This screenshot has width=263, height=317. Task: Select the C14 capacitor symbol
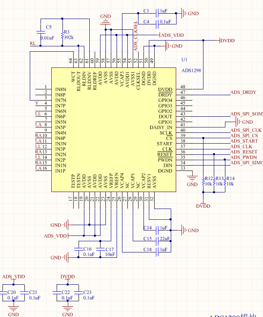click(x=157, y=230)
